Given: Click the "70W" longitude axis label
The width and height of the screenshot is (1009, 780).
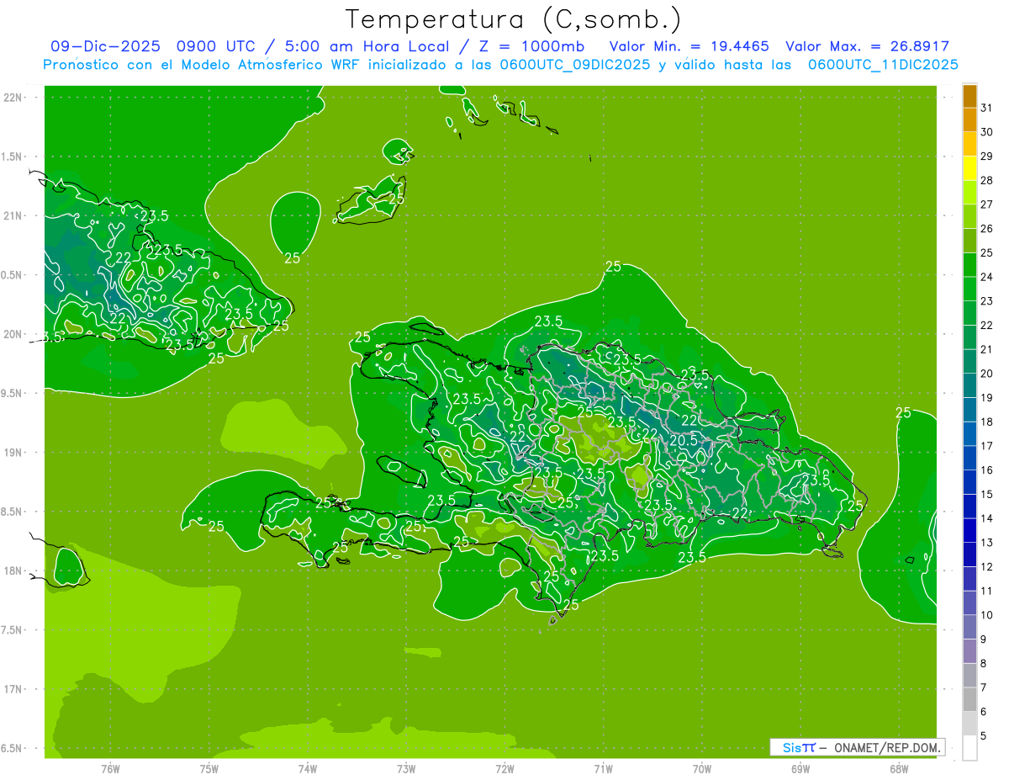Looking at the screenshot, I should click(702, 769).
